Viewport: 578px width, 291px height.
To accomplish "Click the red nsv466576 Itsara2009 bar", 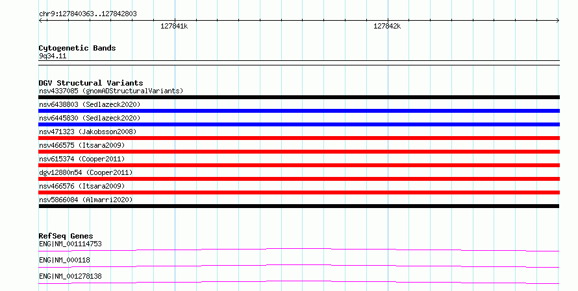I will tap(299, 192).
